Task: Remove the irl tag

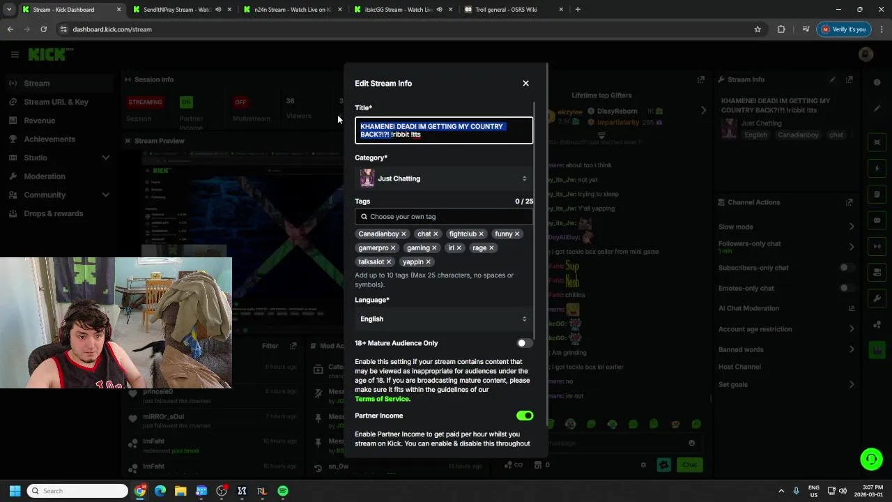Action: (x=459, y=248)
